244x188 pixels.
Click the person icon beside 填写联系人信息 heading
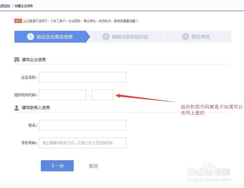[17, 107]
